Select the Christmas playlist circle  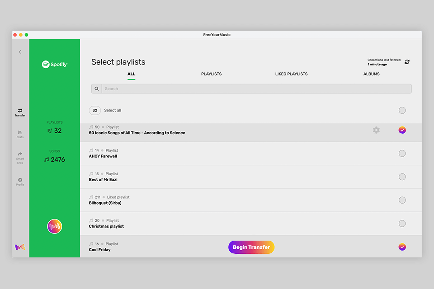tap(402, 224)
